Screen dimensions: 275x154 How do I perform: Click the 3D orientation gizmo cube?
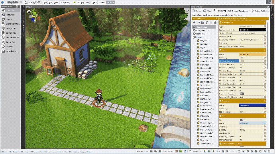(x=35, y=17)
